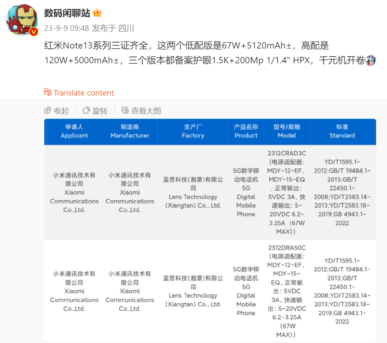Viewport: 387px width, 343px height.
Task: Click the 型号/规格 Model column header
Action: (x=287, y=131)
